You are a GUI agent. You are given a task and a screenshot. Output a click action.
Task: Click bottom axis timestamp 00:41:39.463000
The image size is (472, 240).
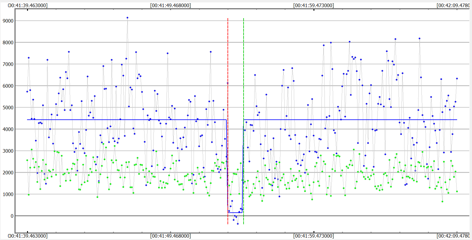coord(28,236)
